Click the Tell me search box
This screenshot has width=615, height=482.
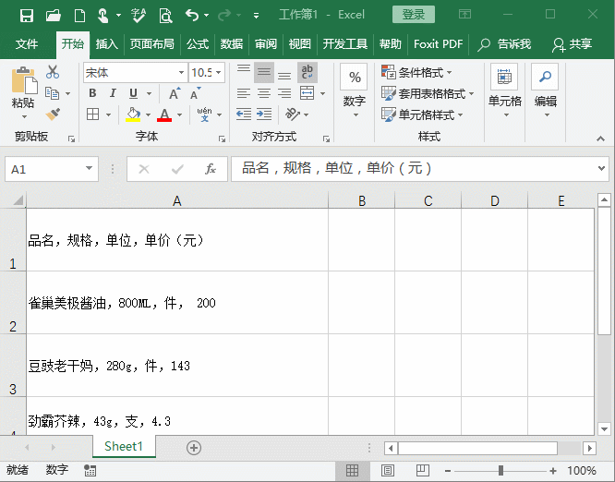(504, 44)
